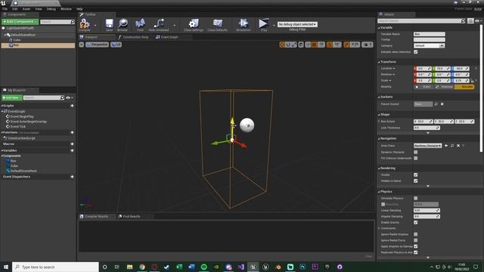The image size is (484, 272).
Task: Toggle Hide Unrelated in the toolbar
Action: click(x=159, y=24)
